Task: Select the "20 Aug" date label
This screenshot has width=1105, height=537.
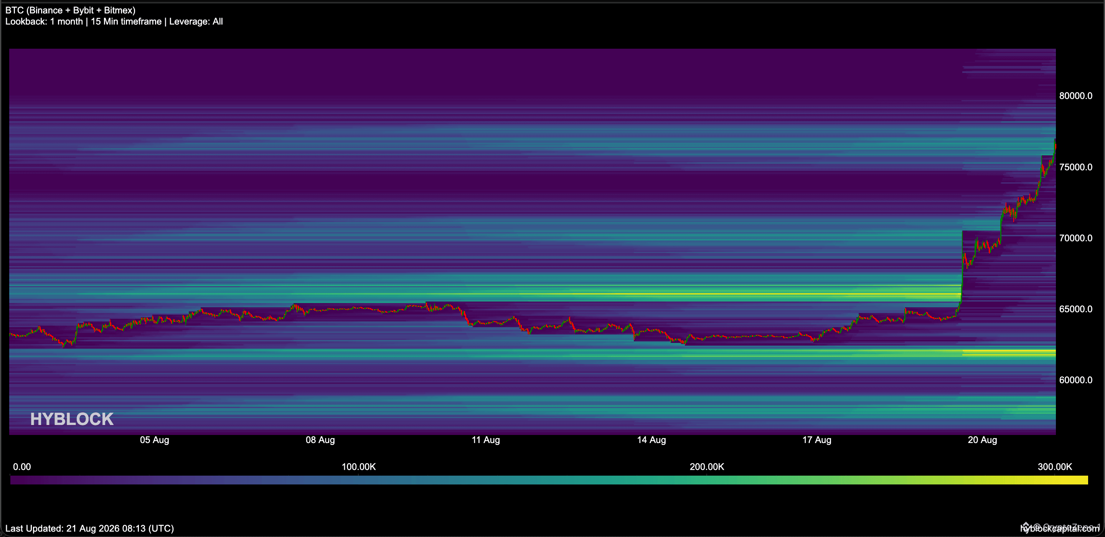Action: point(982,440)
